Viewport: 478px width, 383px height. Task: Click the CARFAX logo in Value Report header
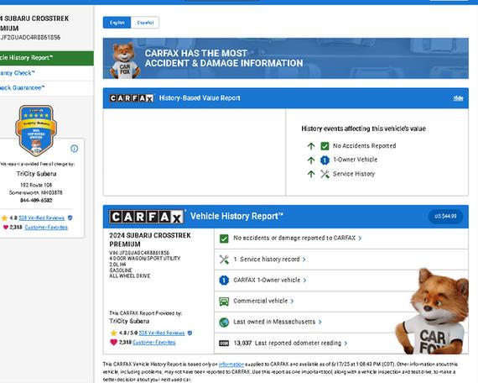pyautogui.click(x=132, y=98)
